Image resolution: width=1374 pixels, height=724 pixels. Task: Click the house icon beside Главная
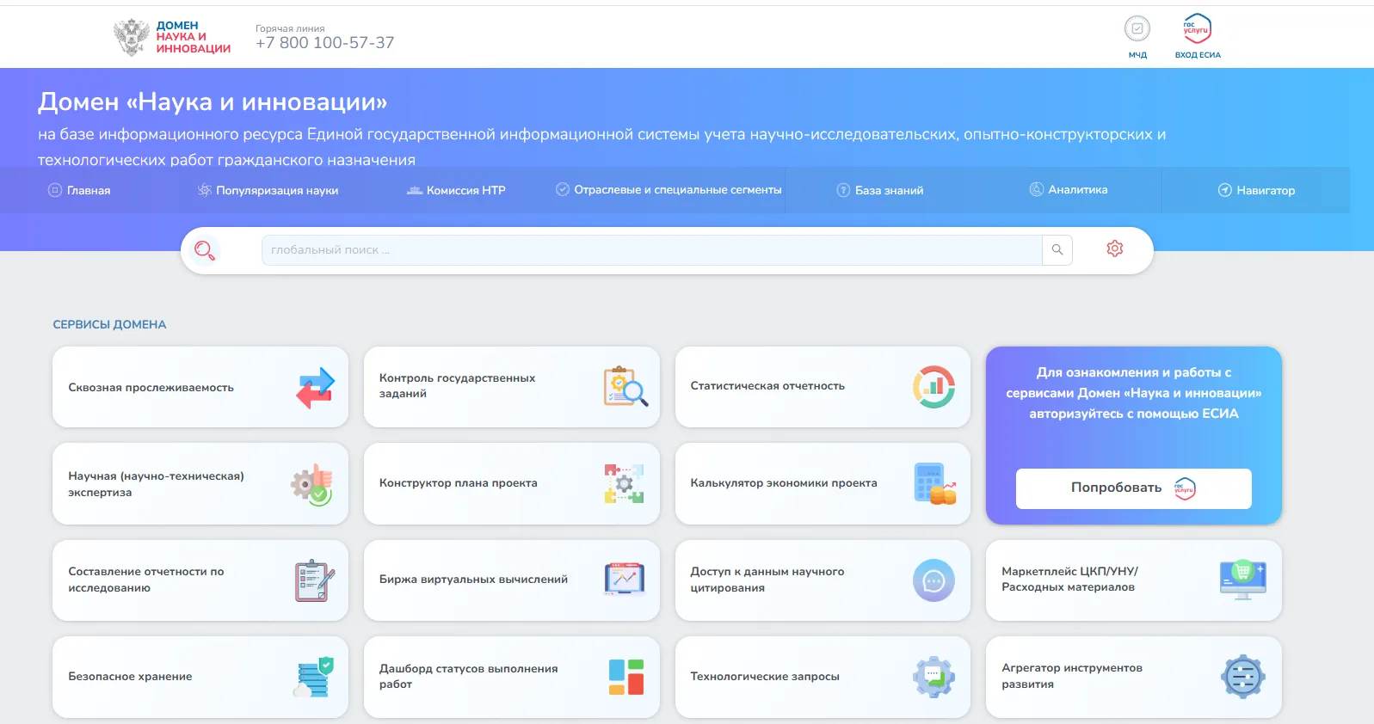pos(54,190)
